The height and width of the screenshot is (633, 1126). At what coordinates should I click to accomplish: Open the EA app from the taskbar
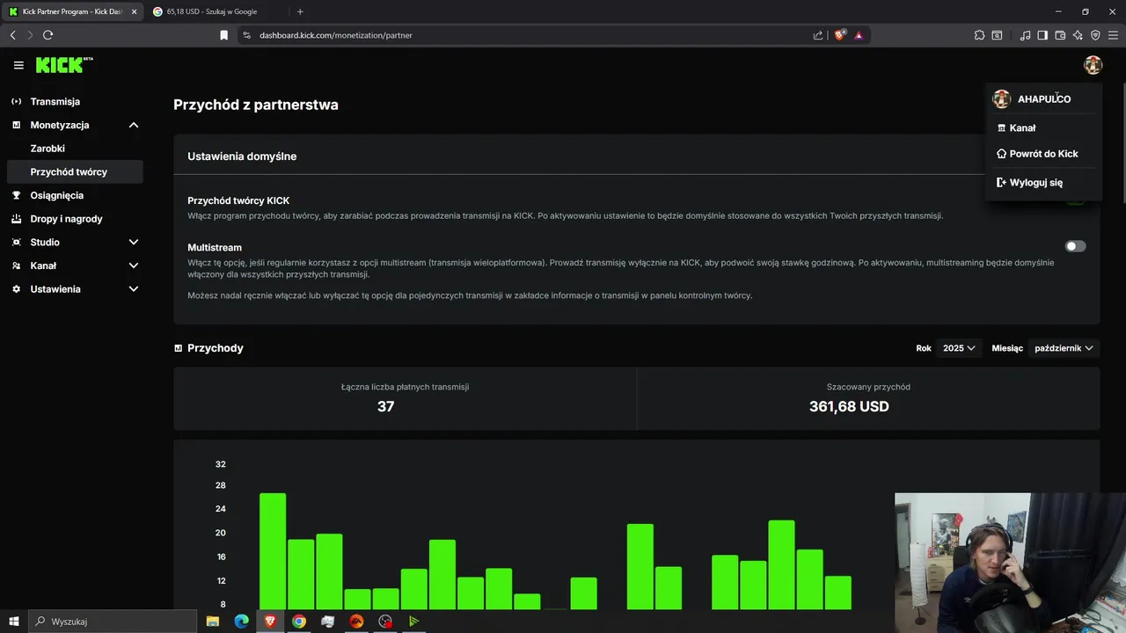pyautogui.click(x=356, y=621)
